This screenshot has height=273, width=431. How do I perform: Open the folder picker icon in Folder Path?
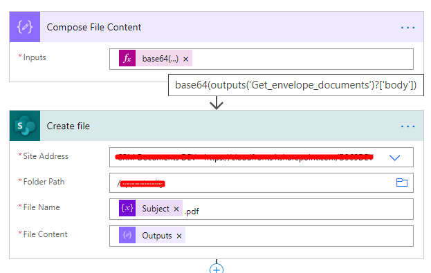click(401, 182)
